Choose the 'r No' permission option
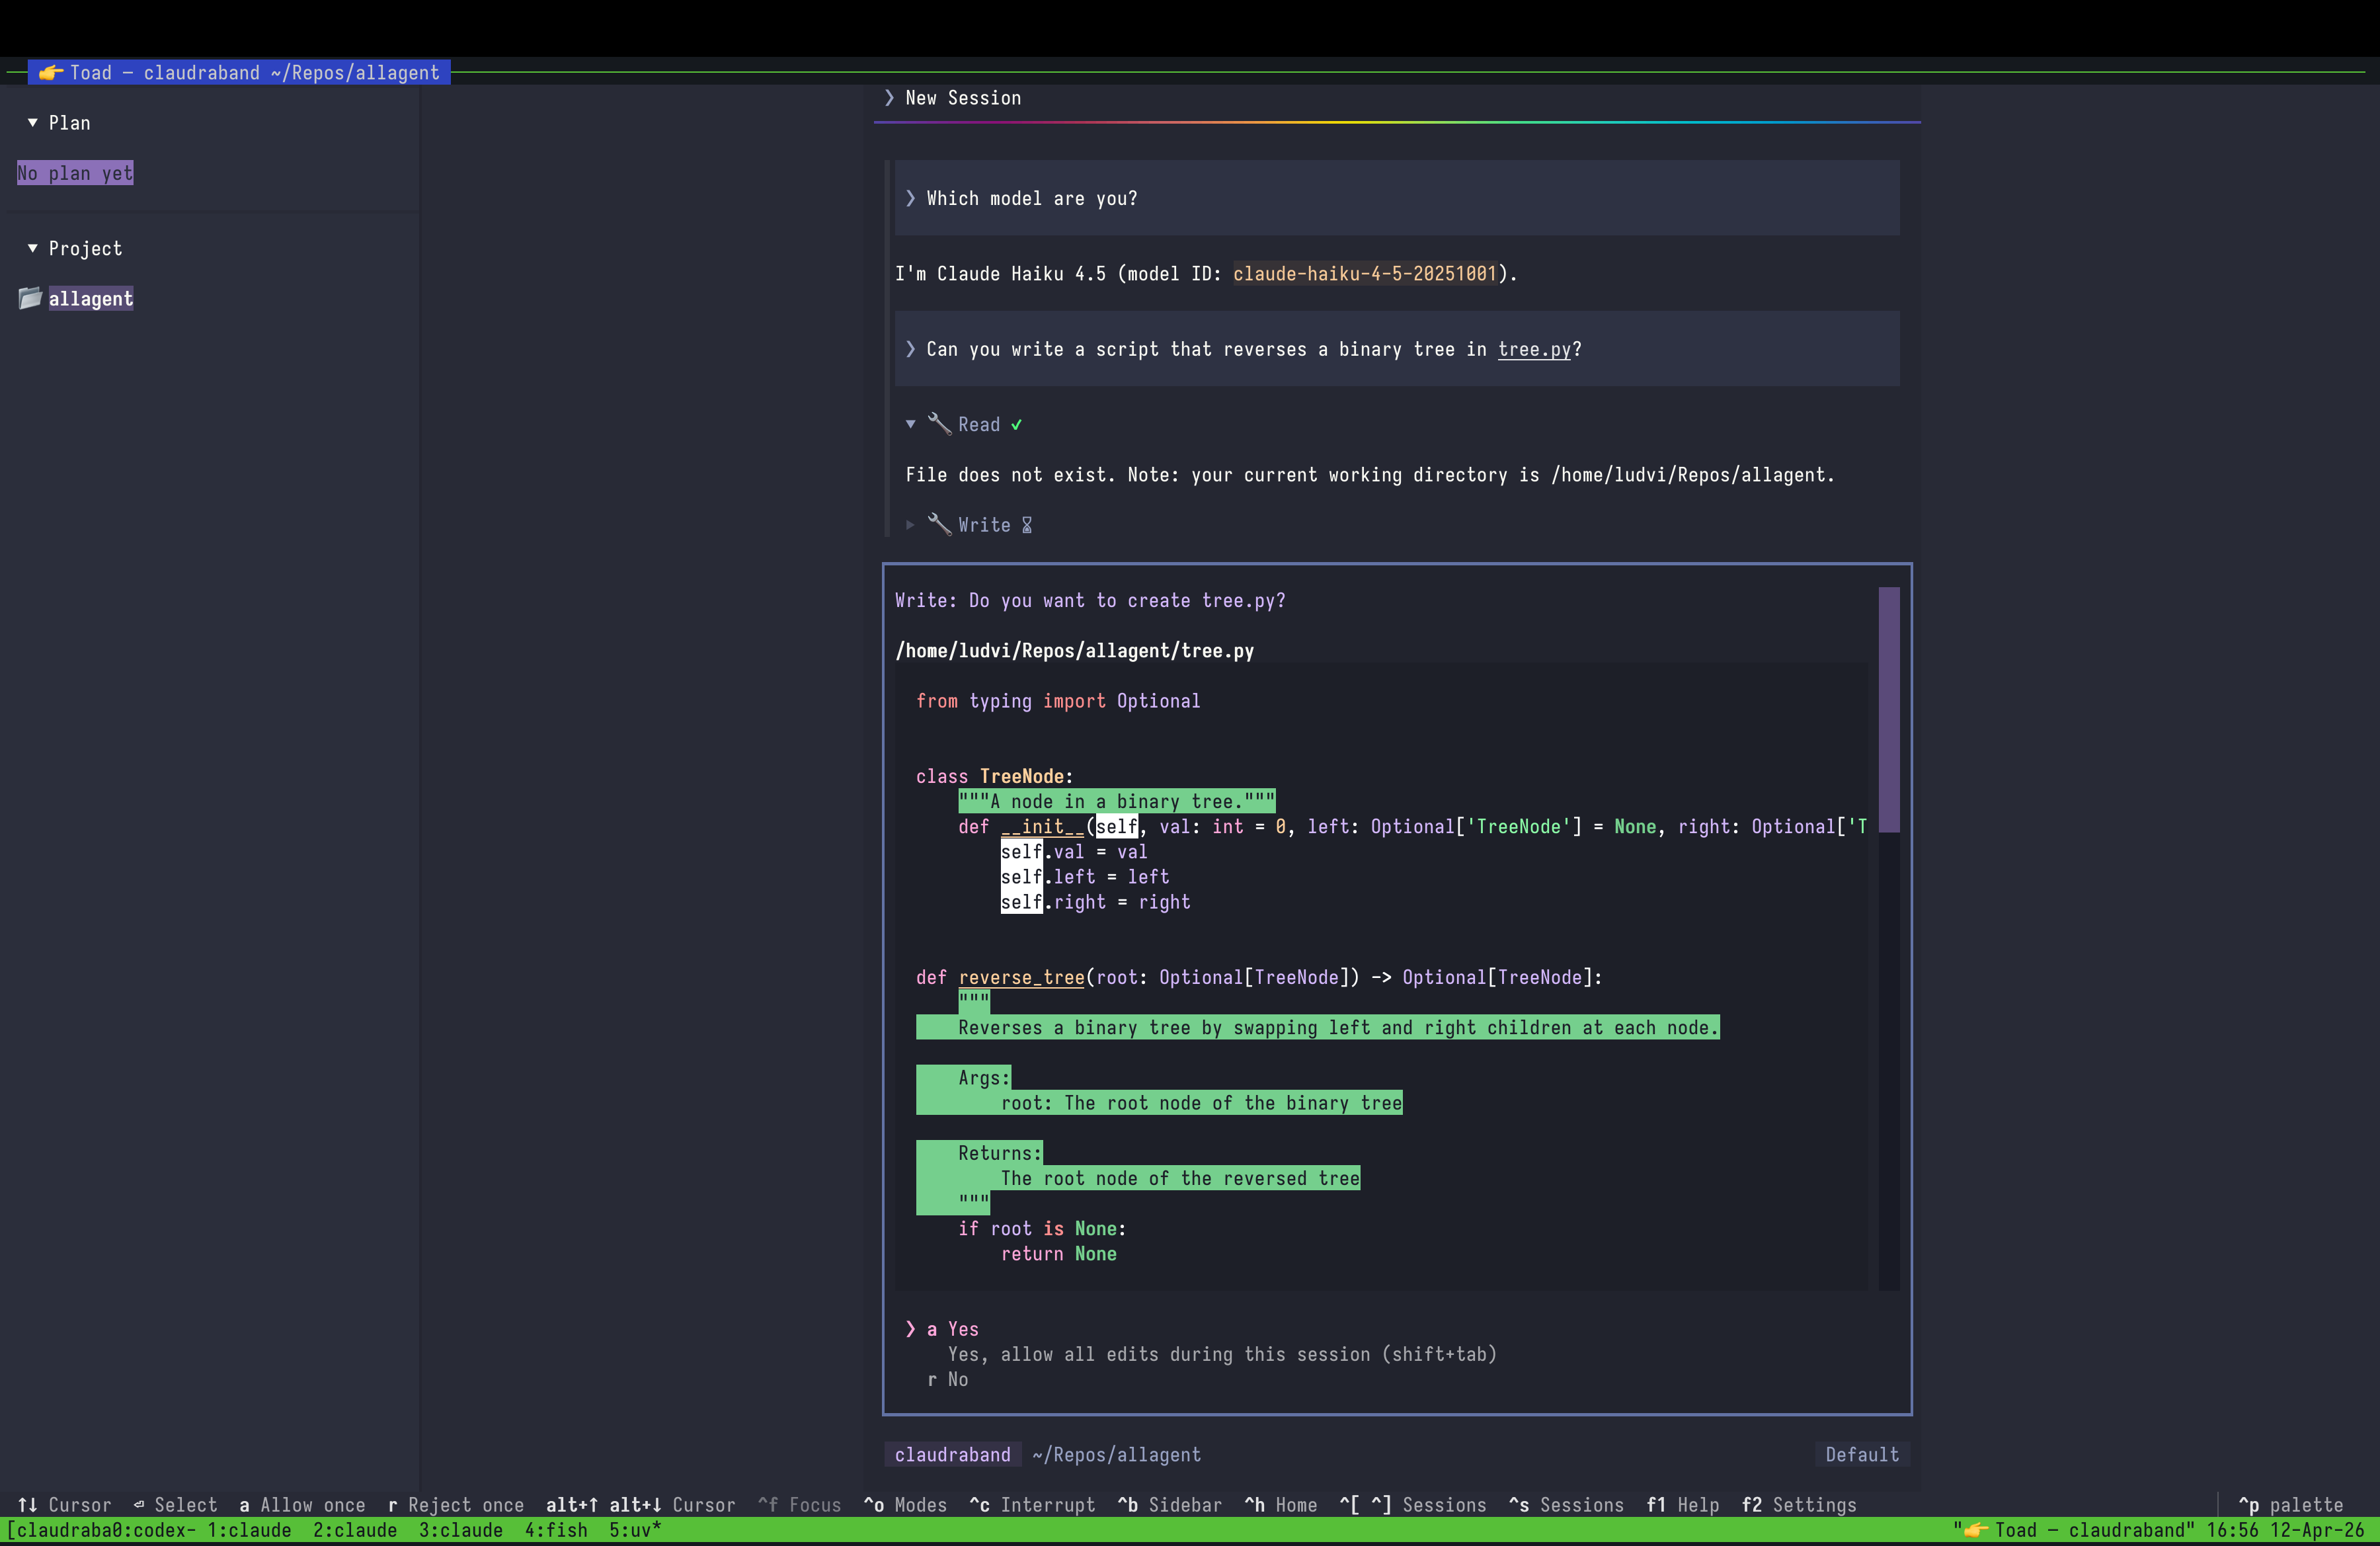This screenshot has height=1546, width=2380. (x=947, y=1379)
